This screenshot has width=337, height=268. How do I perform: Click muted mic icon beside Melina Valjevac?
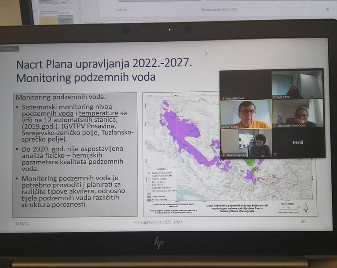pyautogui.click(x=223, y=155)
